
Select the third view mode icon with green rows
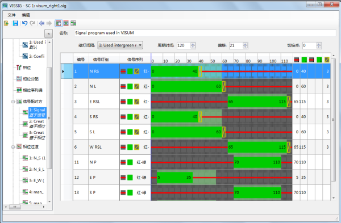73,23
